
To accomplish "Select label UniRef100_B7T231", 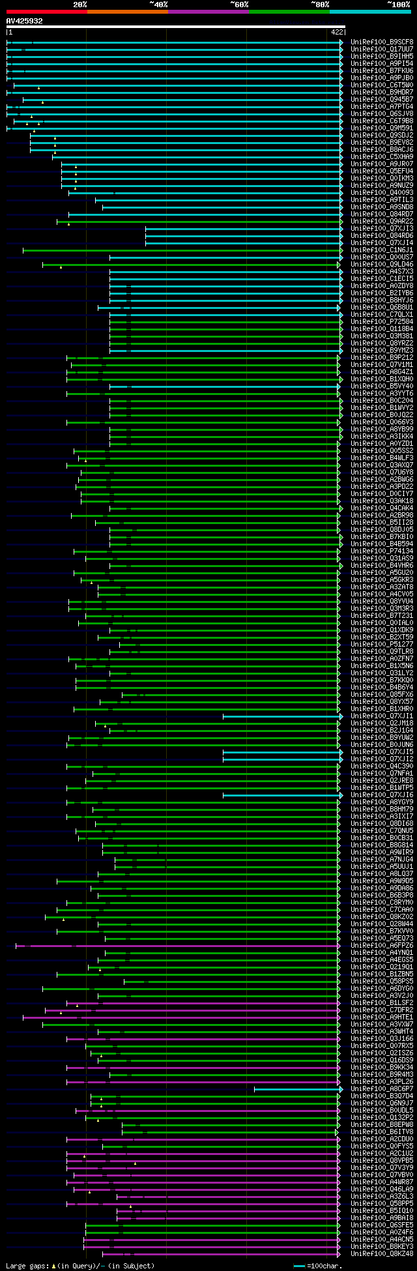I will pos(382,616).
